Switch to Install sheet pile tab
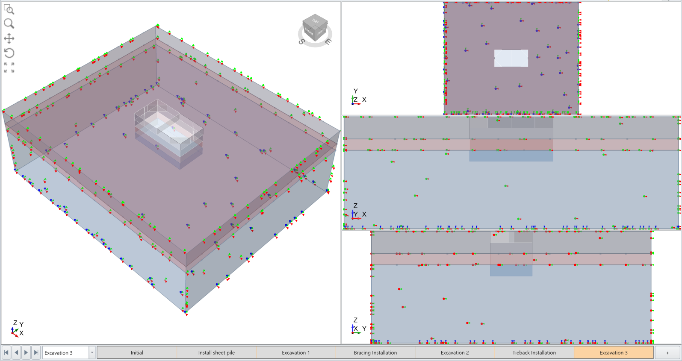The width and height of the screenshot is (682, 361). 216,353
